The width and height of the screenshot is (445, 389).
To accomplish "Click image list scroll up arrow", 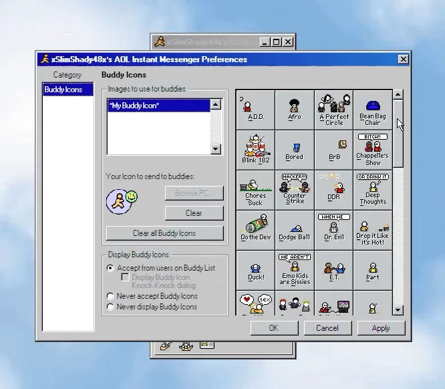I will point(216,104).
